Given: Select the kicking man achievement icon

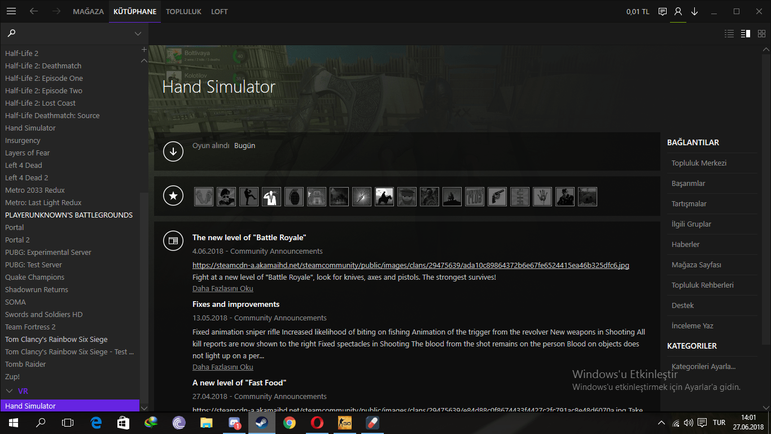Looking at the screenshot, I should click(x=249, y=197).
